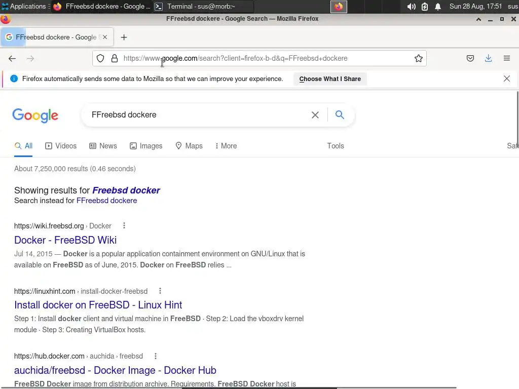Switch to Terminal sus@morb window

[x=203, y=7]
